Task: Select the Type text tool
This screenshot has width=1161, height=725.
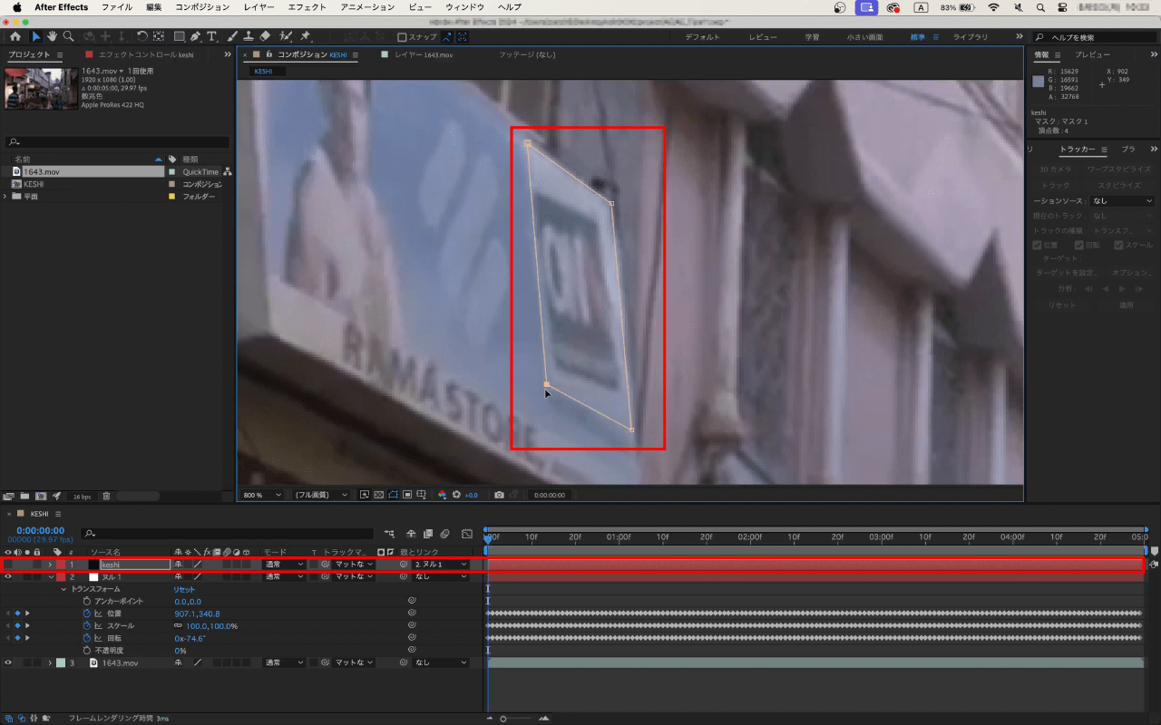Action: click(x=211, y=37)
